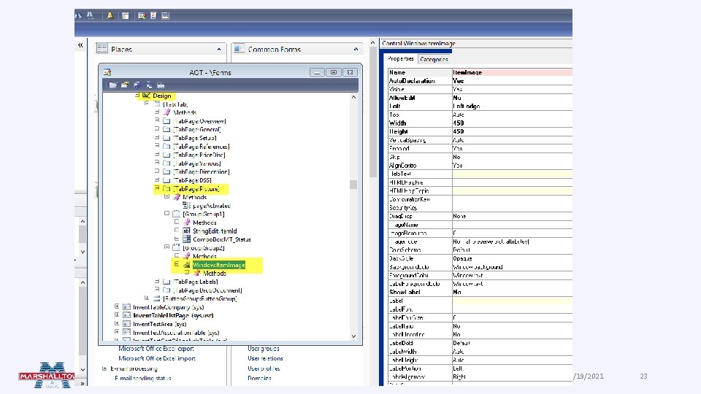Select the TabPage:Setup tree node

point(195,138)
